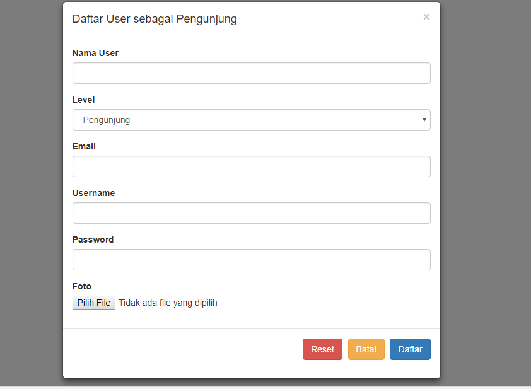Expand the Level dropdown arrow
The image size is (531, 389).
424,120
